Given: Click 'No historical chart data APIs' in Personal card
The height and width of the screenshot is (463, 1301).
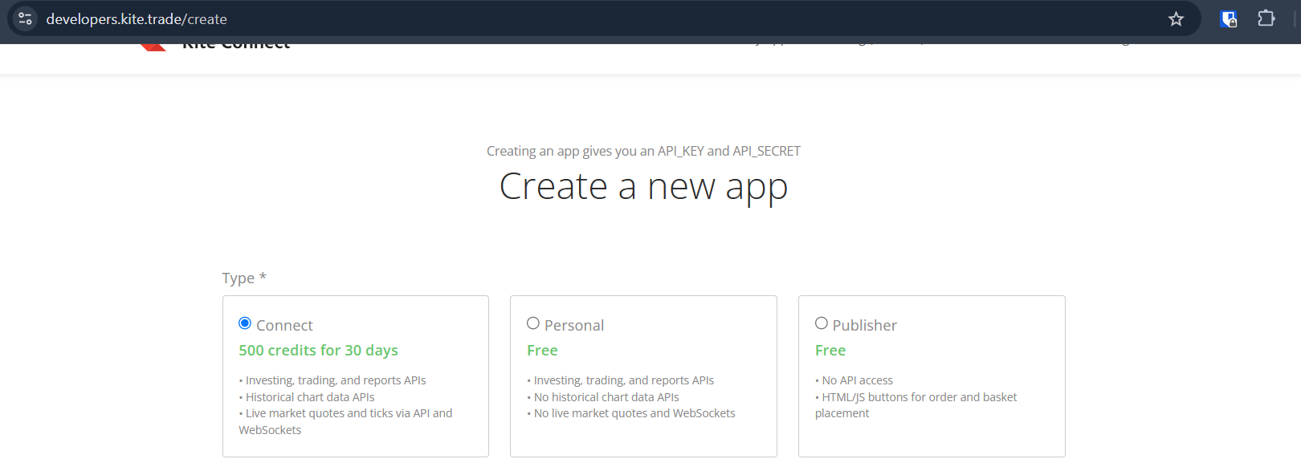Looking at the screenshot, I should click(606, 397).
